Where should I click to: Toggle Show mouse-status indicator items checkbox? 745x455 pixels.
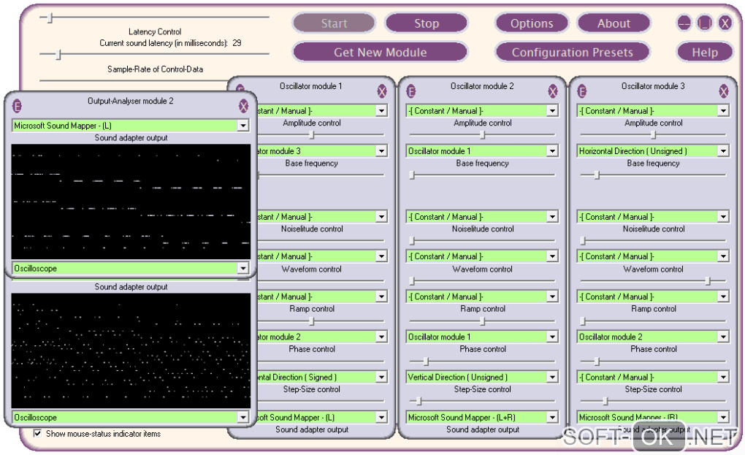pos(37,433)
